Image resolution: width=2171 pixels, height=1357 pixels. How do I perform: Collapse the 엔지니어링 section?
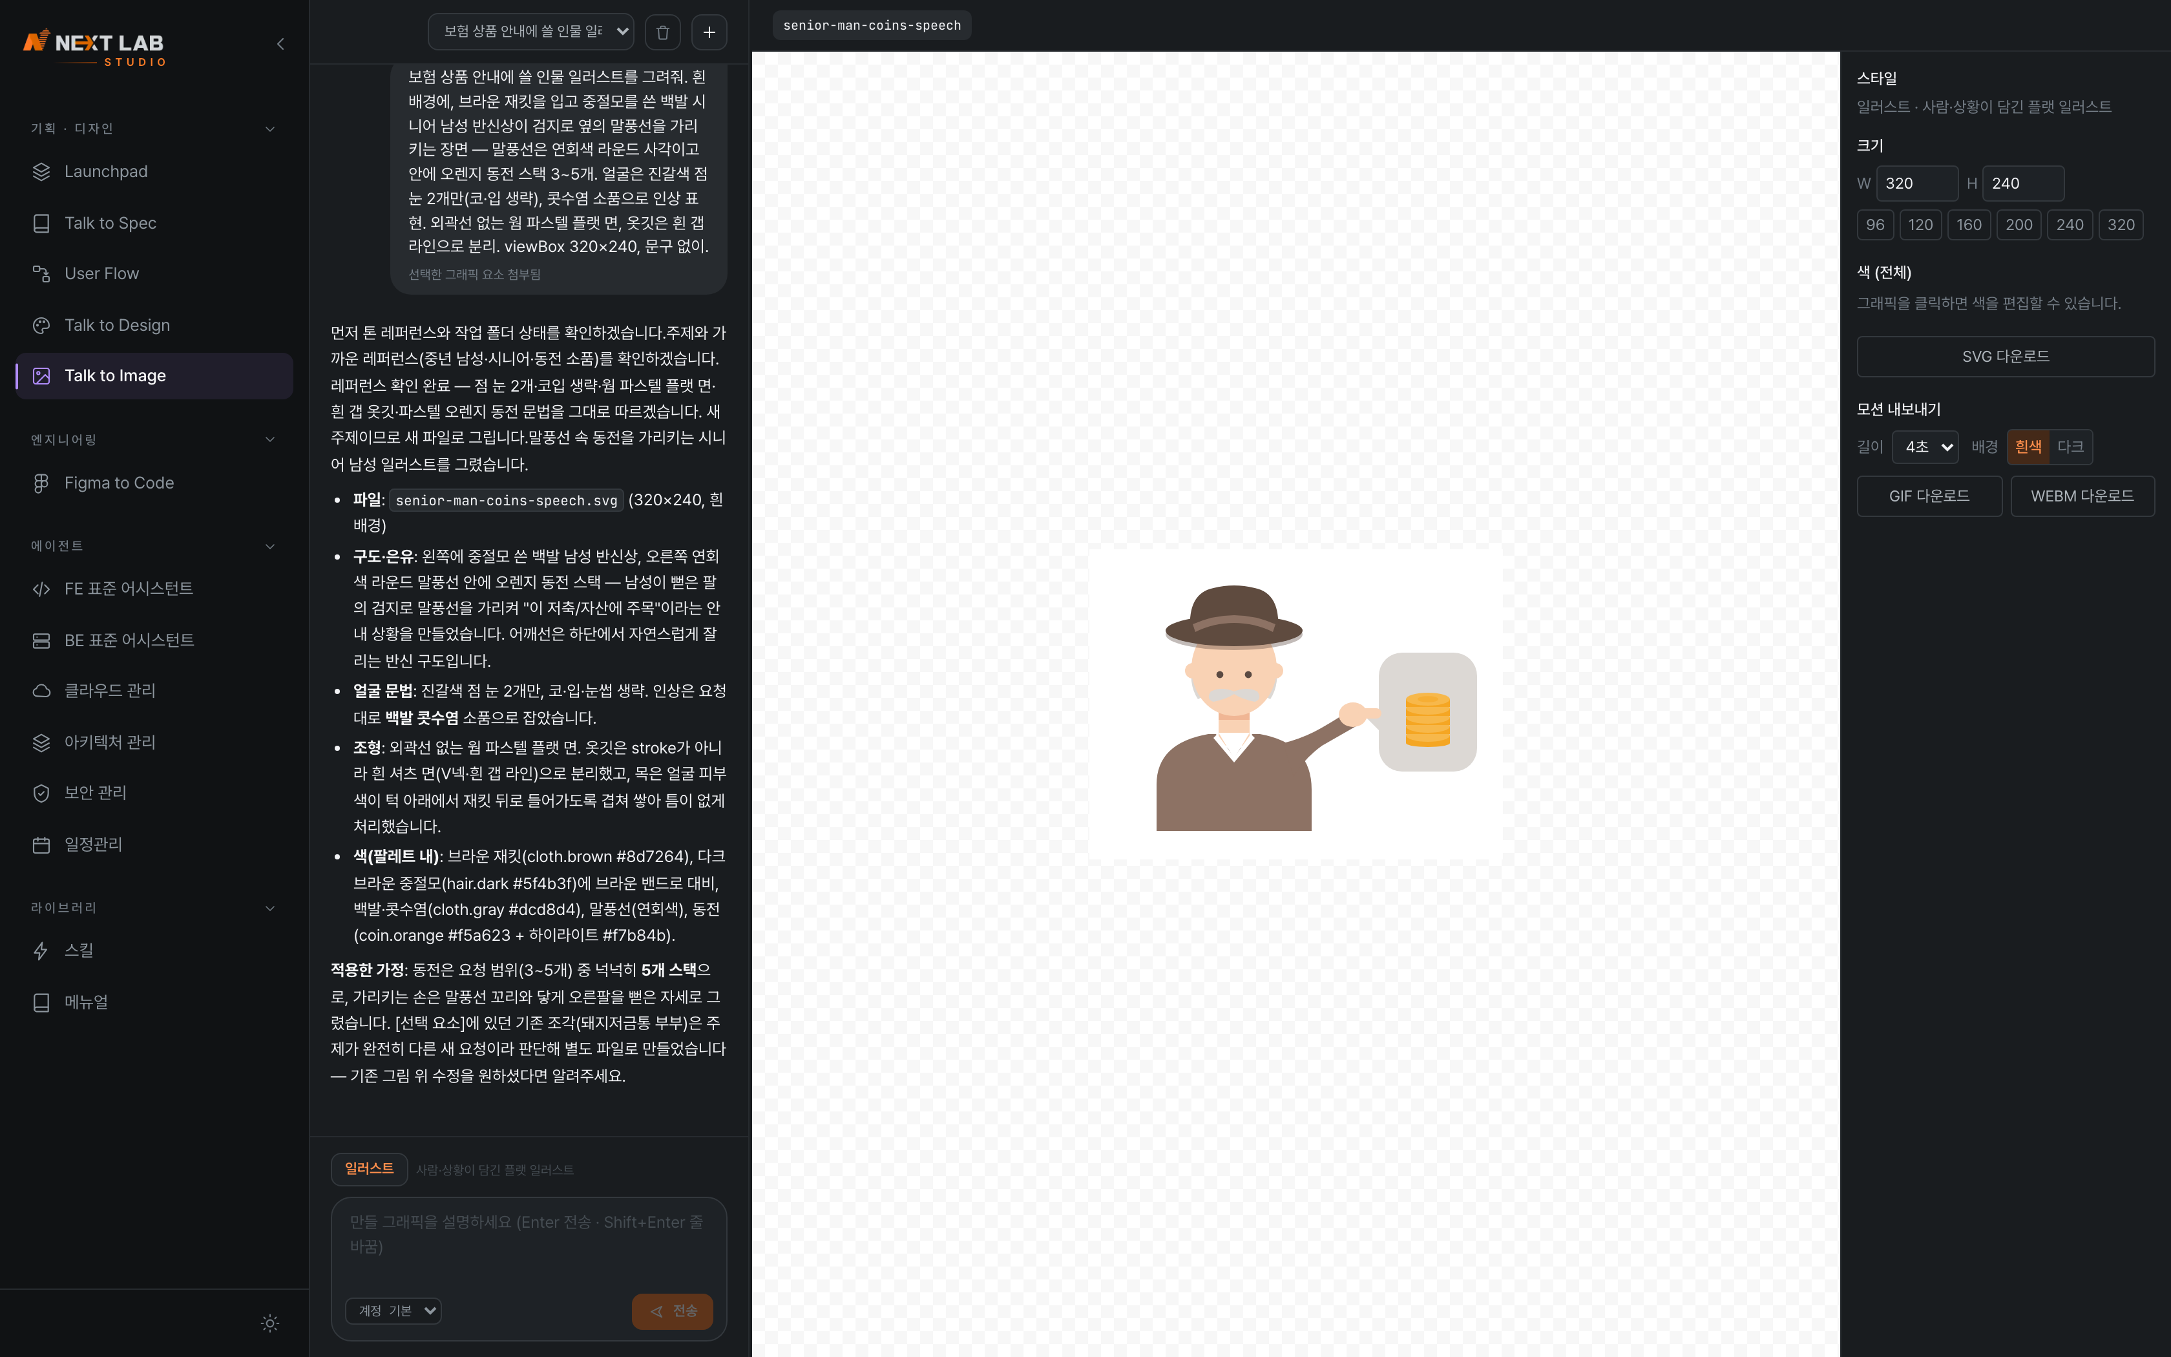click(x=270, y=440)
